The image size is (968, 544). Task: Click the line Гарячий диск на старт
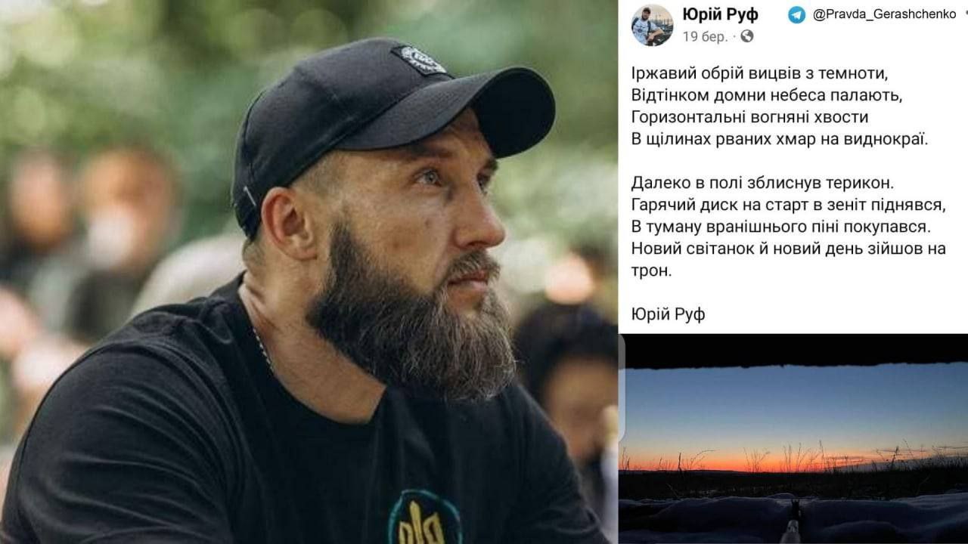789,205
